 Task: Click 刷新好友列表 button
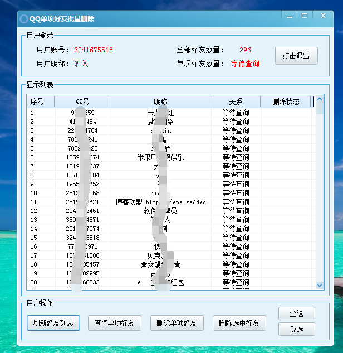coord(53,323)
